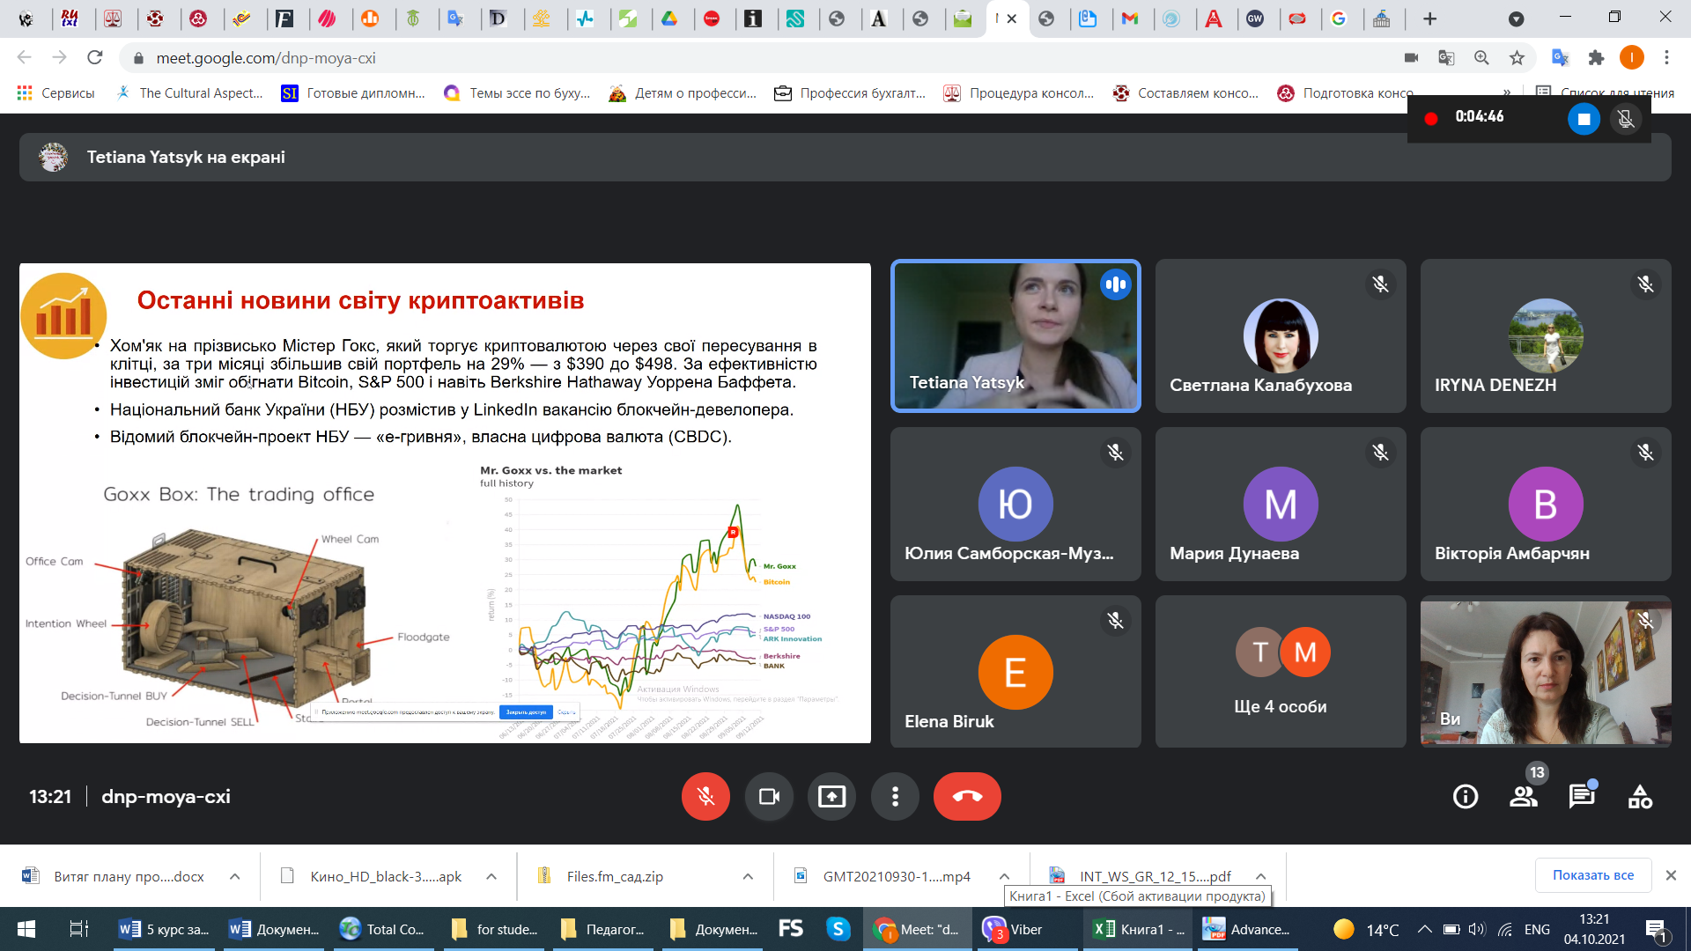This screenshot has width=1691, height=951.
Task: Open meeting details info icon
Action: click(x=1466, y=797)
